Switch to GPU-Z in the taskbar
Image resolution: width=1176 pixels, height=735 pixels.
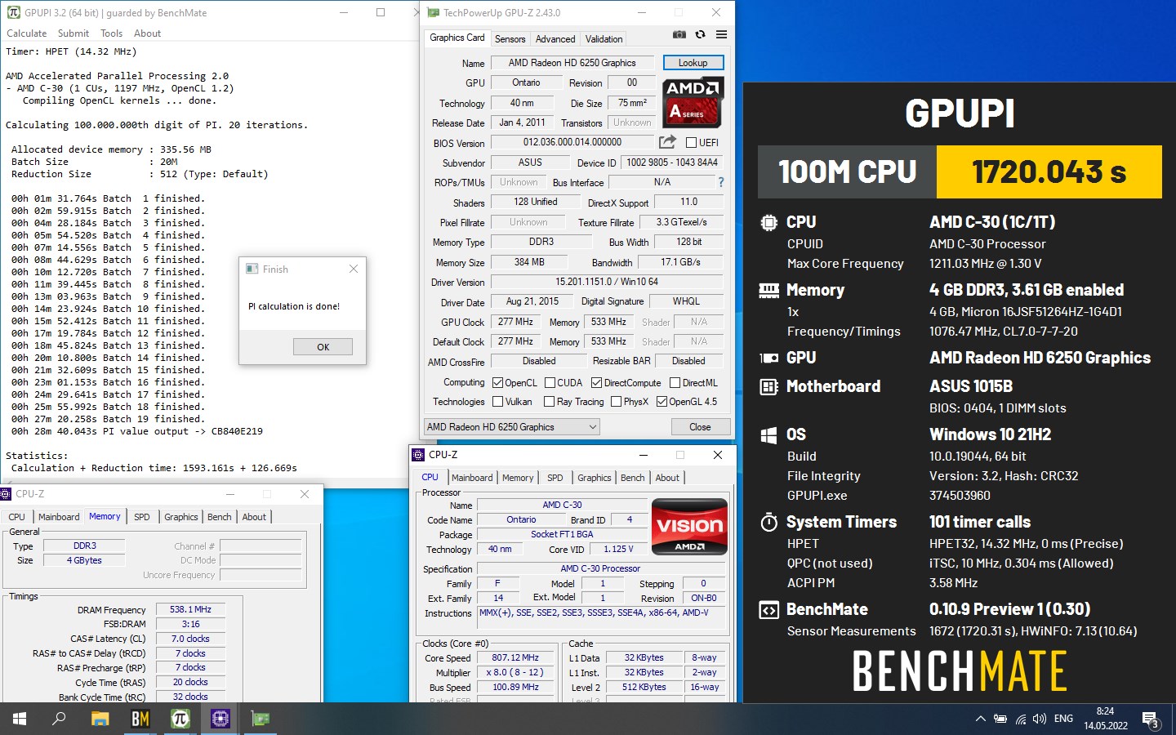261,719
